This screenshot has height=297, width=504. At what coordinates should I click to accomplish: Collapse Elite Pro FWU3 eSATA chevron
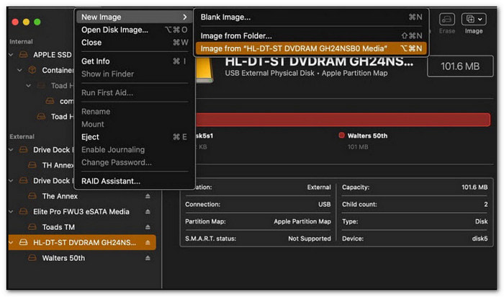(11, 211)
